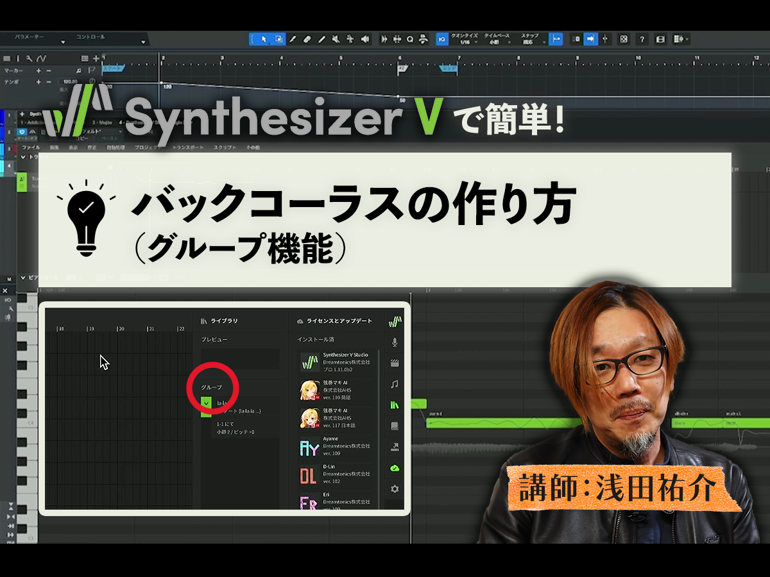Click the Tempo minus button
The width and height of the screenshot is (770, 577).
pyautogui.click(x=49, y=82)
